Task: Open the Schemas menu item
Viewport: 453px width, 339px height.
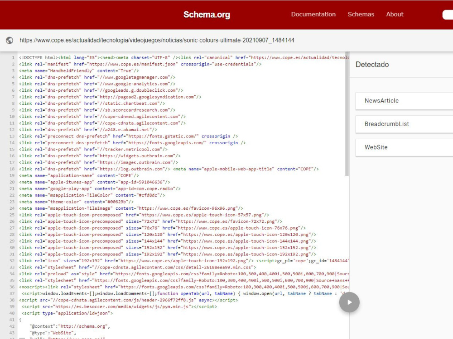Action: click(x=361, y=14)
